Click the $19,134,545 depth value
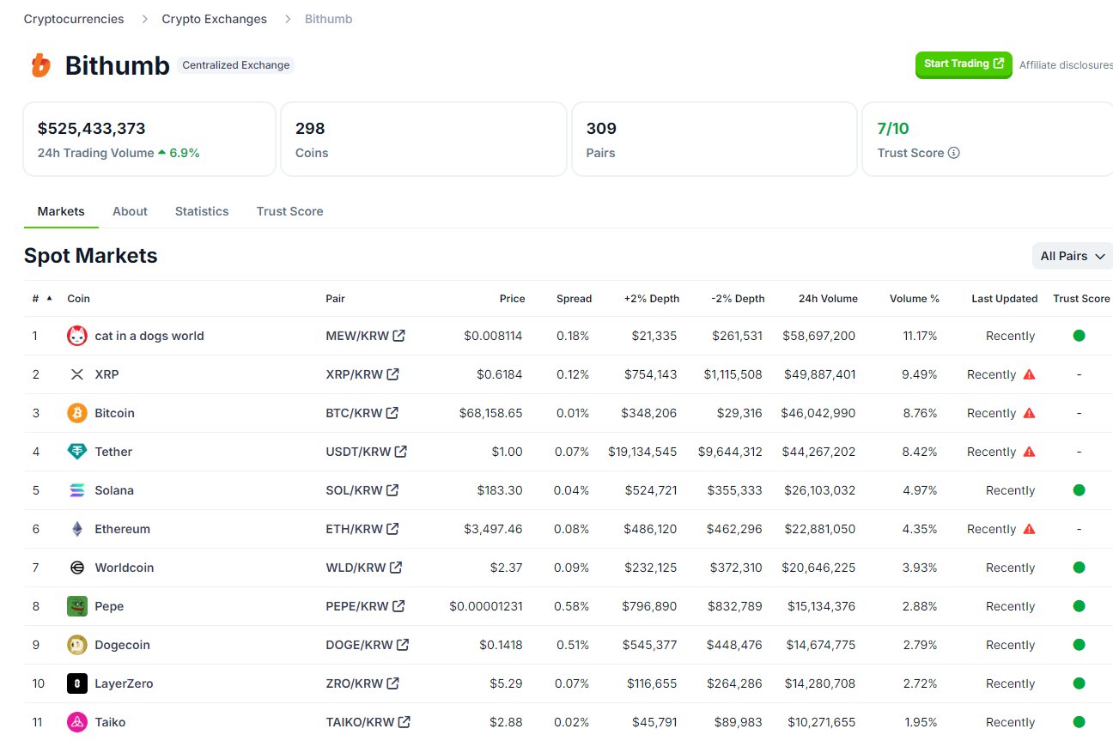 642,452
